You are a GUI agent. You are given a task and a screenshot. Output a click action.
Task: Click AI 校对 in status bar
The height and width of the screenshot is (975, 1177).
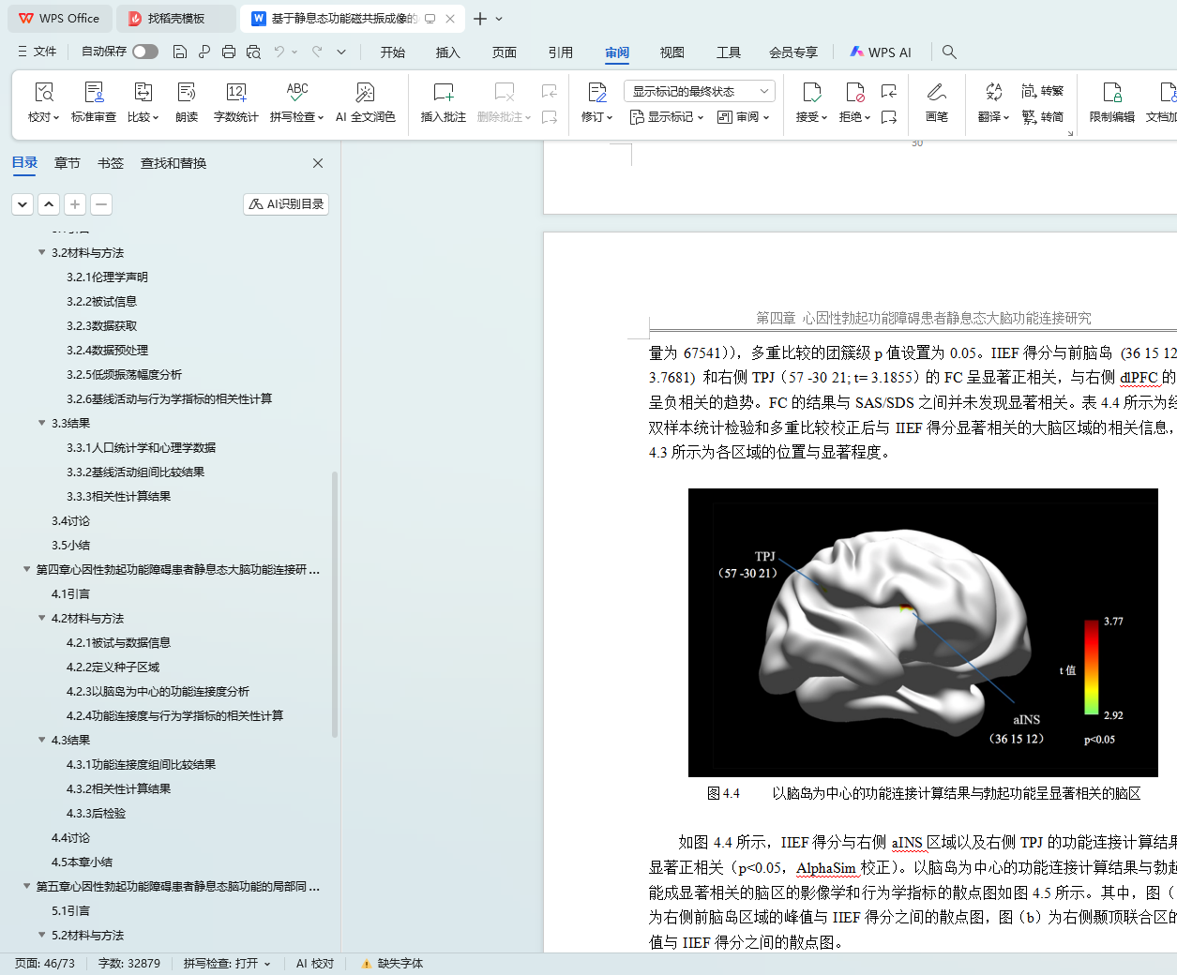click(x=315, y=963)
